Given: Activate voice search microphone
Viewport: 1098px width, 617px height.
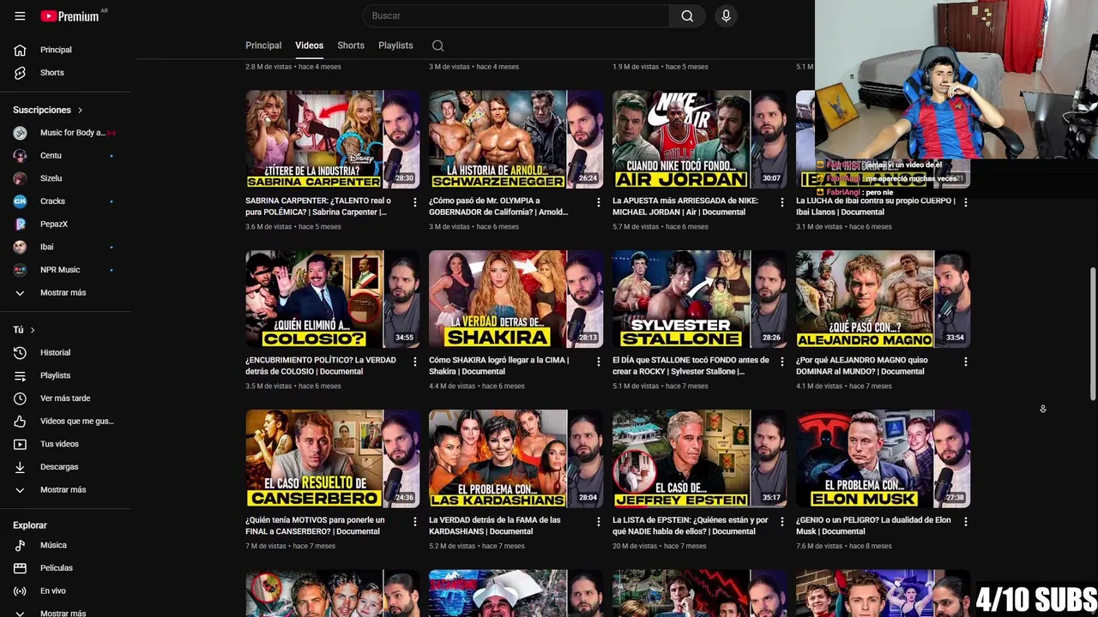Looking at the screenshot, I should pyautogui.click(x=726, y=15).
